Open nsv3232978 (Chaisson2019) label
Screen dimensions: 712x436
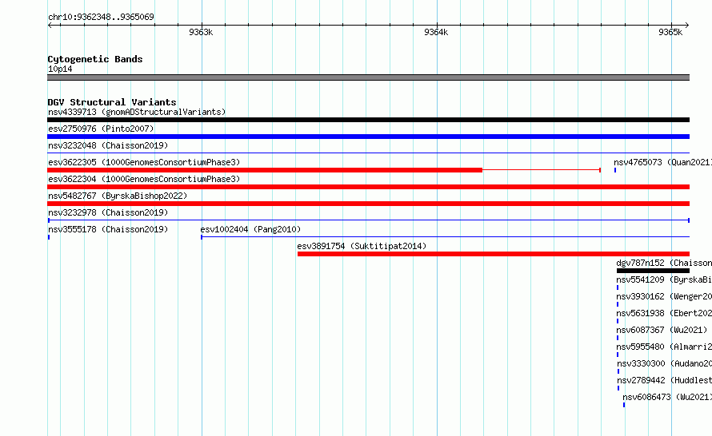click(x=108, y=212)
